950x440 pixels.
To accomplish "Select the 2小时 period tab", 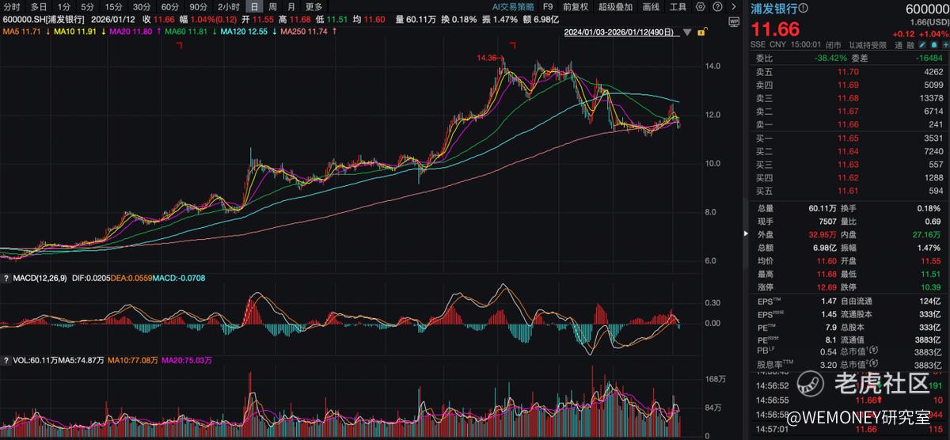I will [x=228, y=6].
